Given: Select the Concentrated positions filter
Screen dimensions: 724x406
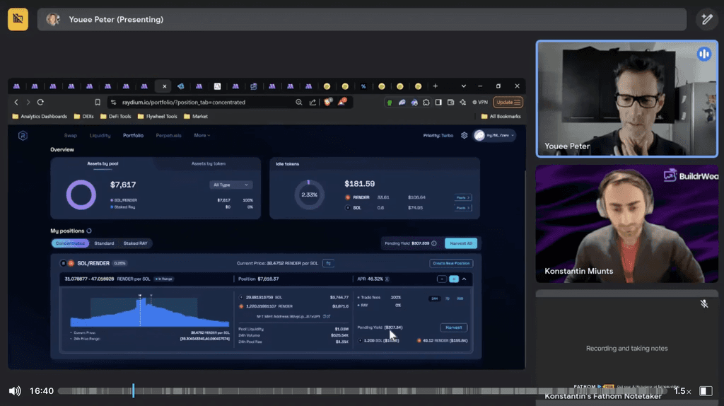Looking at the screenshot, I should pos(70,243).
